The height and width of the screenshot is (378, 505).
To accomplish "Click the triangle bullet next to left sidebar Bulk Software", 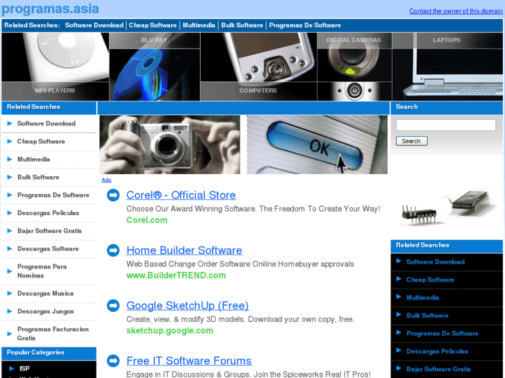I will 10,178.
